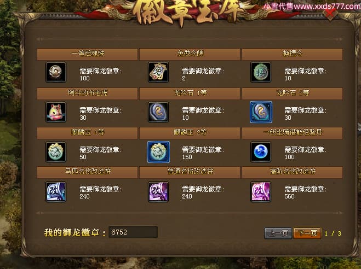Screen dimensions: 361x269
Task: Click the 一等武魂珠 title bar
Action: click(87, 54)
